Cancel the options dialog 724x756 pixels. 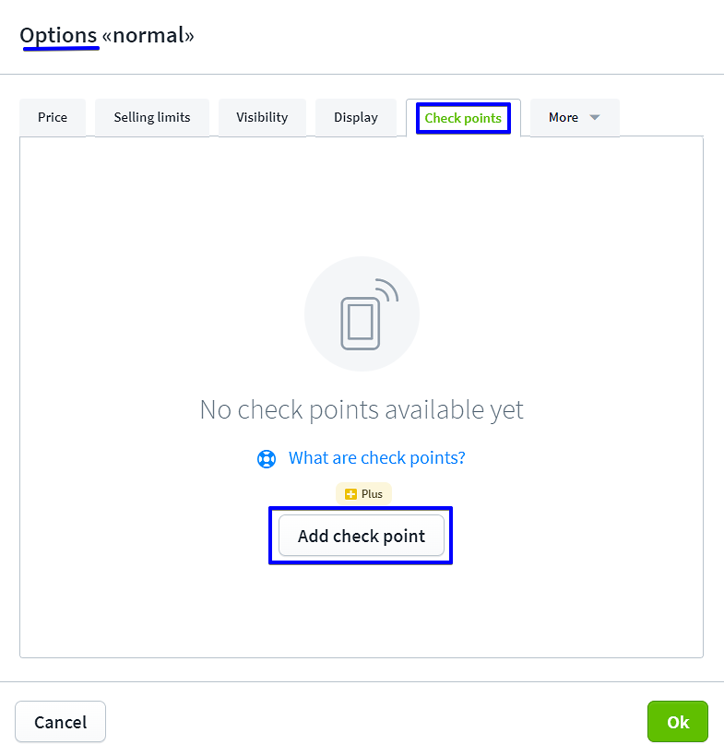click(61, 722)
